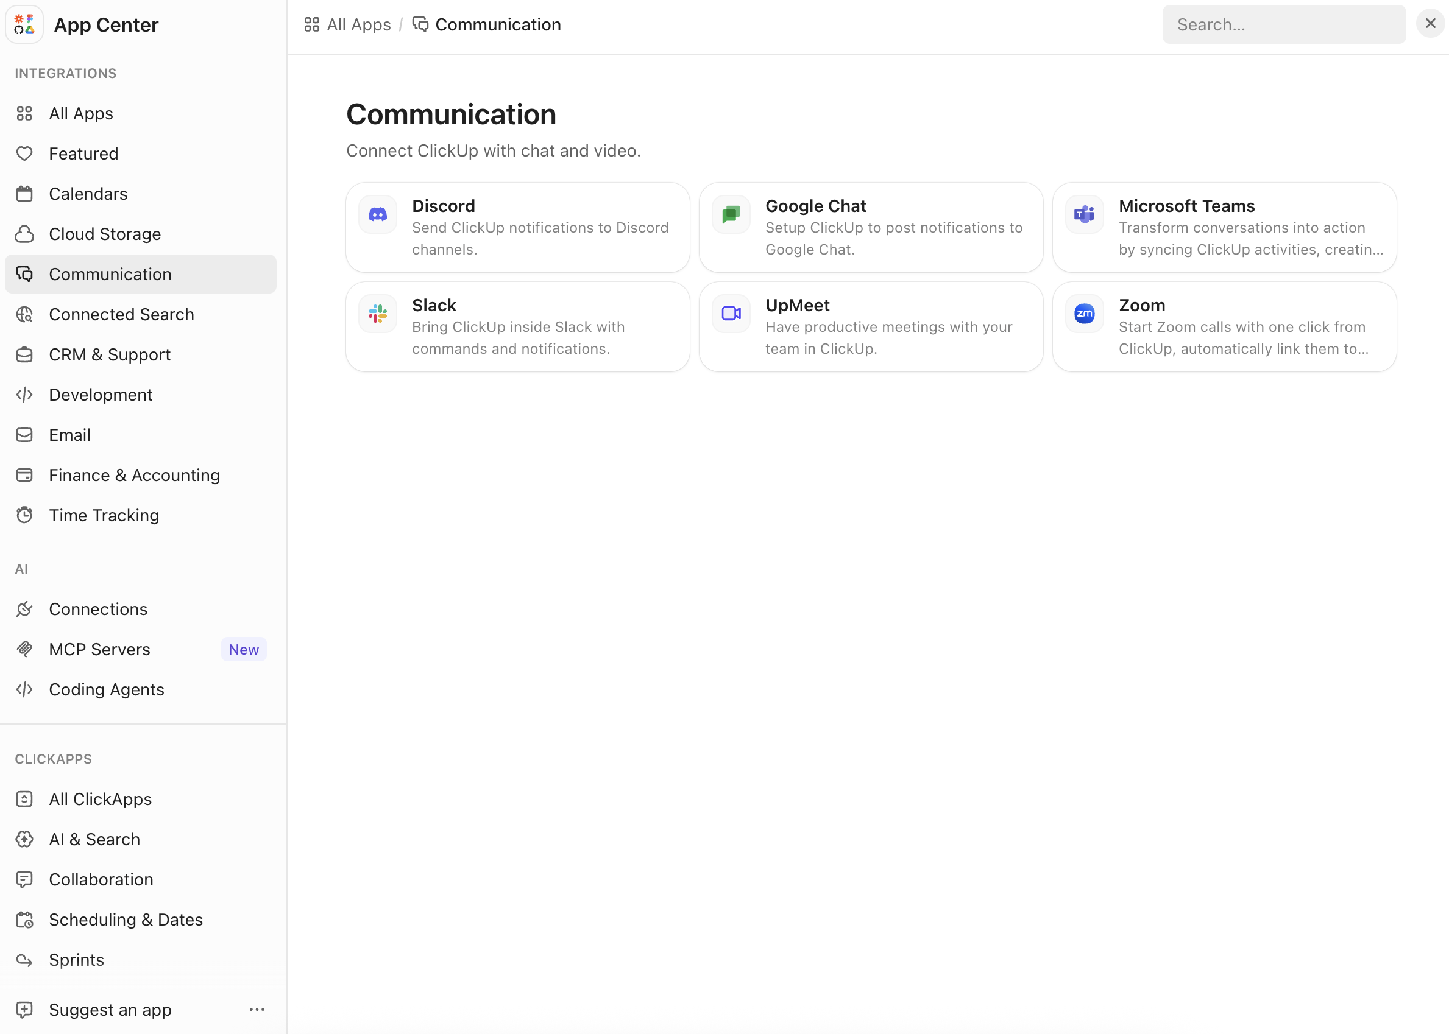This screenshot has width=1449, height=1034.
Task: Click the Featured heart icon
Action: click(x=24, y=153)
